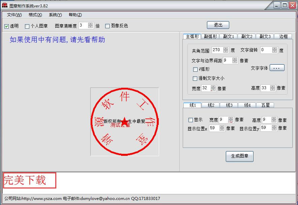Select the 线3 tab
Screen dimensions: 298x205
[229, 105]
